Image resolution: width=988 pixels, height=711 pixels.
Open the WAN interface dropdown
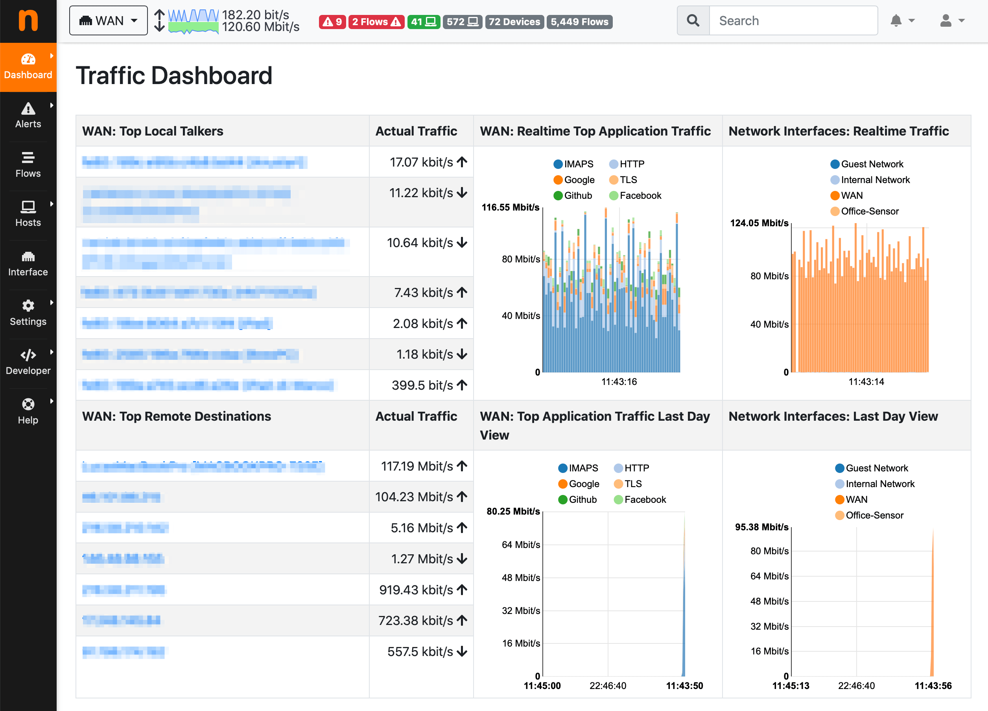109,20
